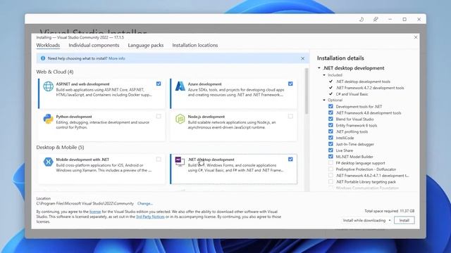Image resolution: width=451 pixels, height=253 pixels.
Task: Click Change... location link
Action: click(x=145, y=203)
